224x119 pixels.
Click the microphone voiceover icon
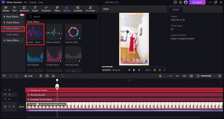160,76
